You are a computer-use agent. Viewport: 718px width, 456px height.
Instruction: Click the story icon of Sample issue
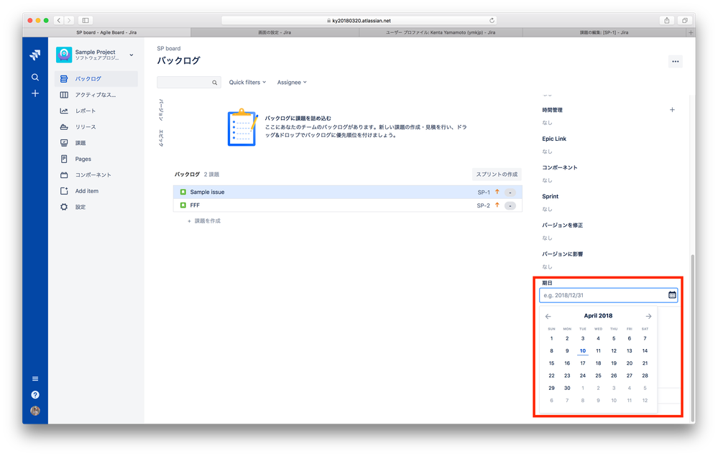(183, 192)
